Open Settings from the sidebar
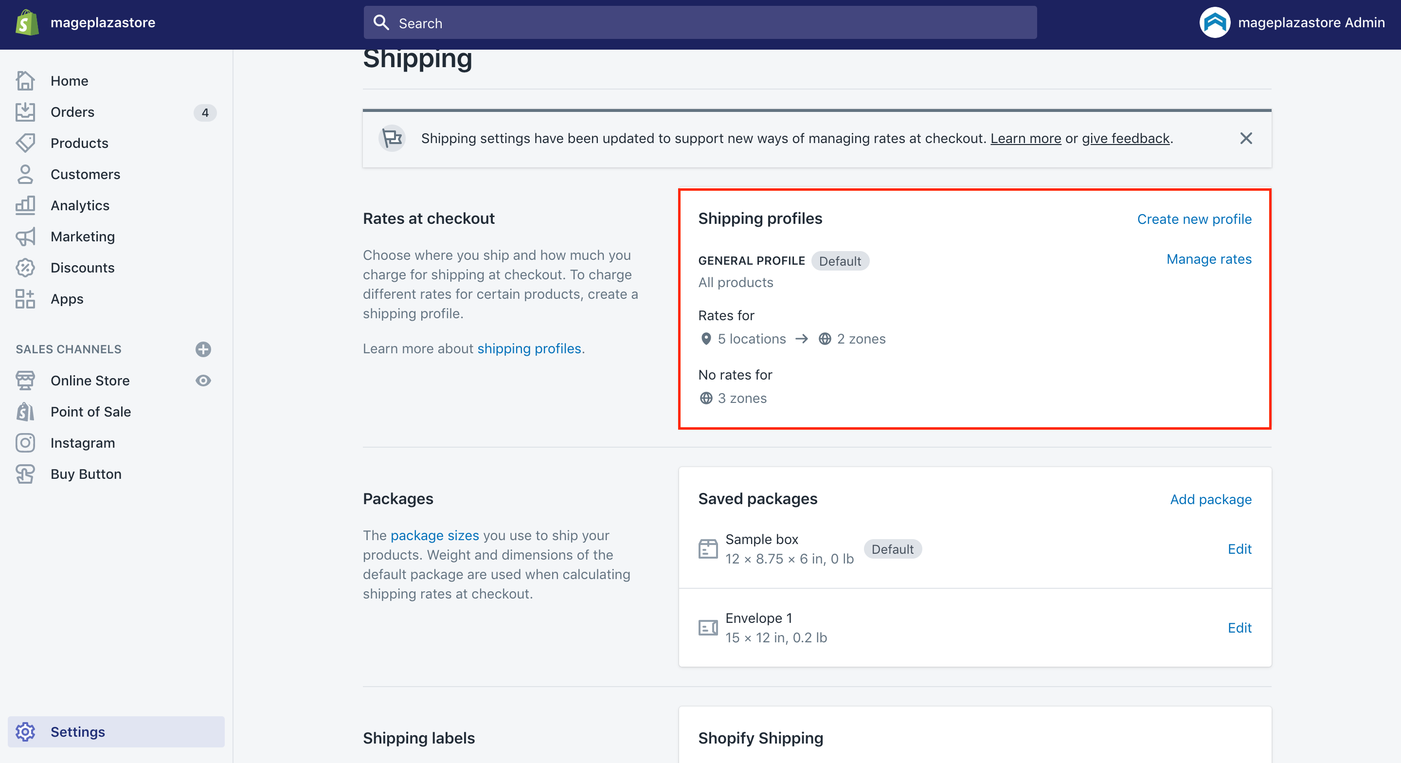The height and width of the screenshot is (763, 1401). coord(78,731)
